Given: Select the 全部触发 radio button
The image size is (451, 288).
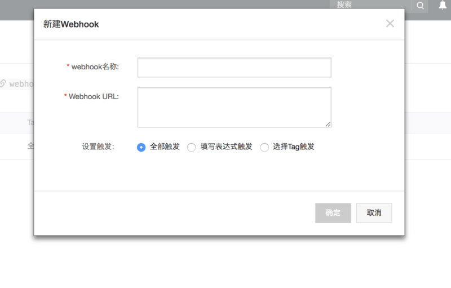Looking at the screenshot, I should tap(141, 147).
